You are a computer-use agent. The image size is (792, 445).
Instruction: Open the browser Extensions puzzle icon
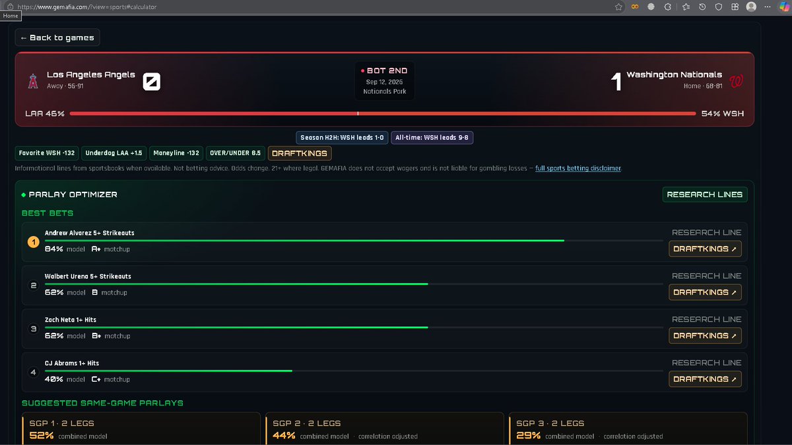[x=668, y=7]
